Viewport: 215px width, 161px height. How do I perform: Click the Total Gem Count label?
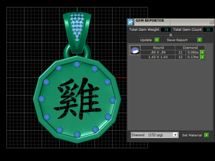[187, 30]
